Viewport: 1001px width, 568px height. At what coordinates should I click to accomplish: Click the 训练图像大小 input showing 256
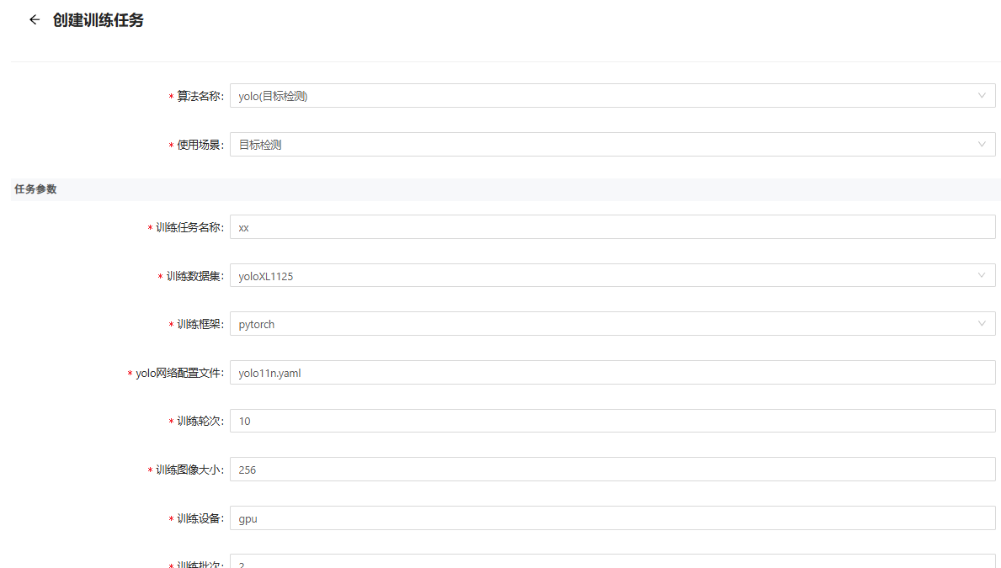612,470
